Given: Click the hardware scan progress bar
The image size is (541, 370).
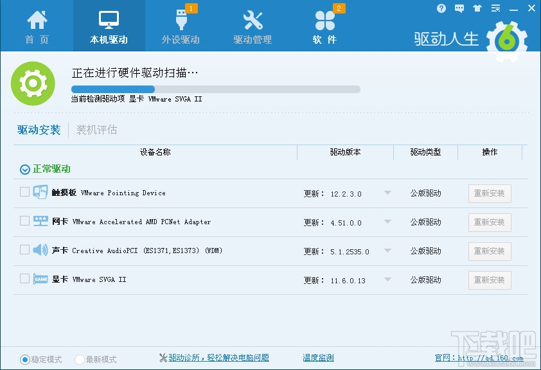Looking at the screenshot, I should coord(216,89).
